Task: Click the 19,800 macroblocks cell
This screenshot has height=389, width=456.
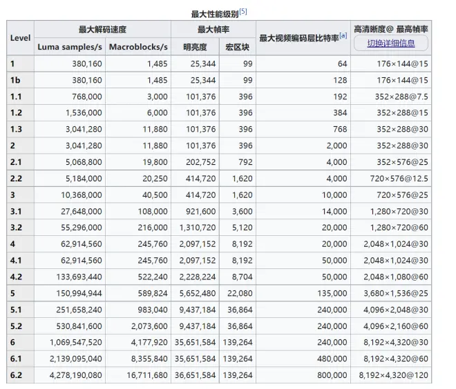Action: [138, 162]
